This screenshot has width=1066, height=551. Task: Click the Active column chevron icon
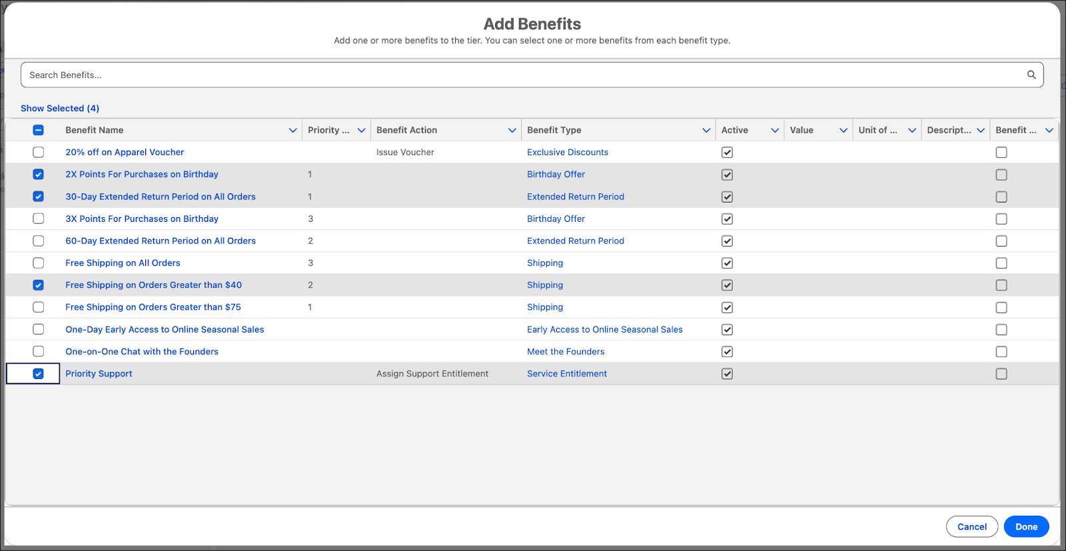click(775, 130)
